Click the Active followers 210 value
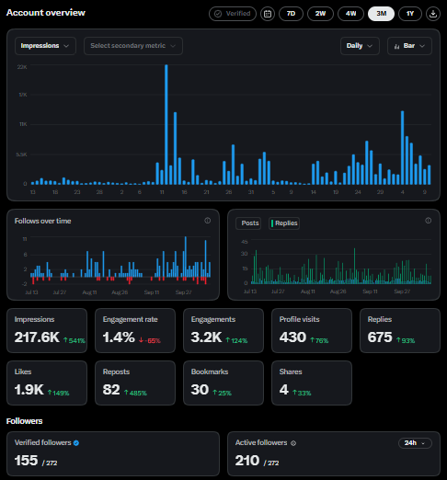 (247, 461)
